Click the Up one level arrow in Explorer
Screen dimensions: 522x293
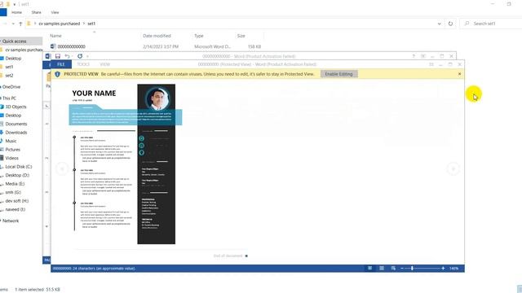pyautogui.click(x=20, y=24)
